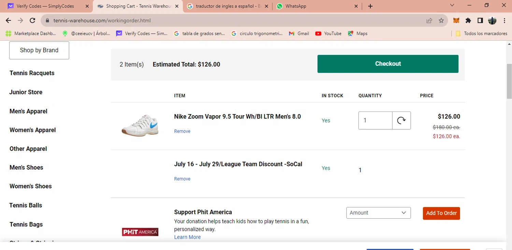512x250 pixels.
Task: Open the Maps bookmark
Action: [358, 33]
